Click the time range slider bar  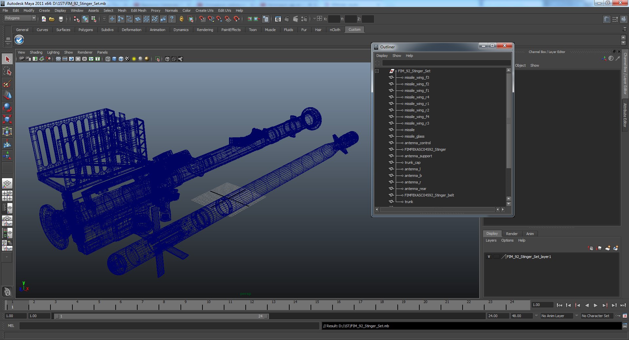point(161,316)
